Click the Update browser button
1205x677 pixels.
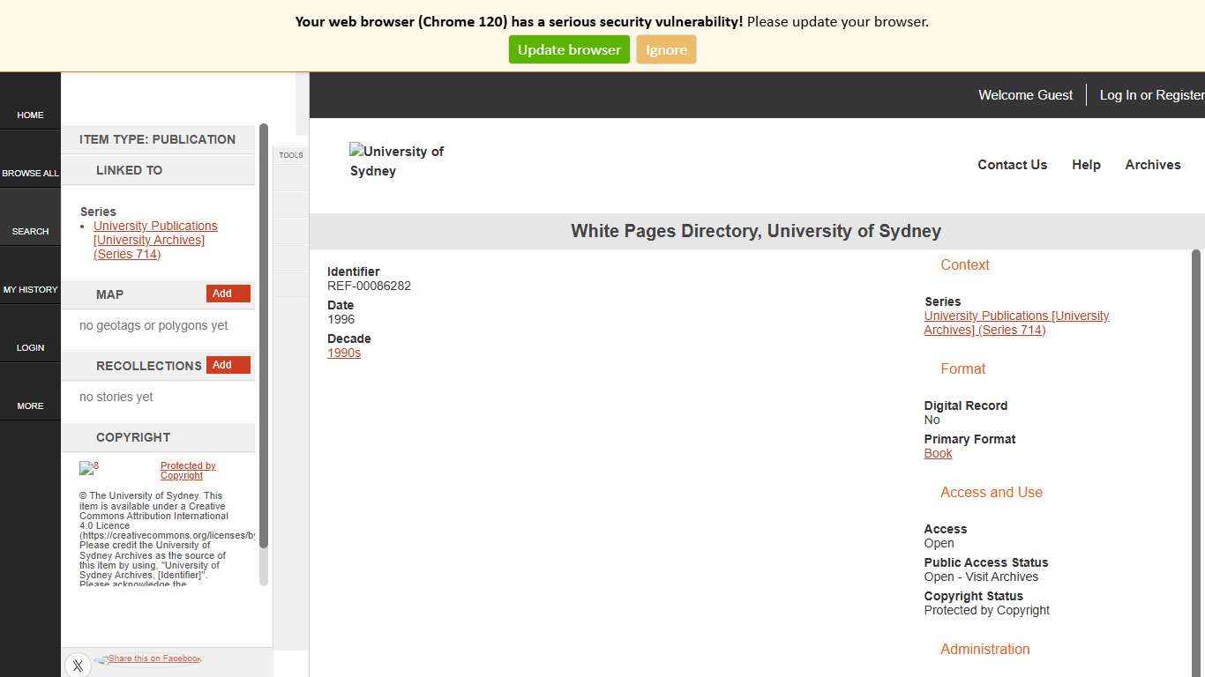coord(569,49)
